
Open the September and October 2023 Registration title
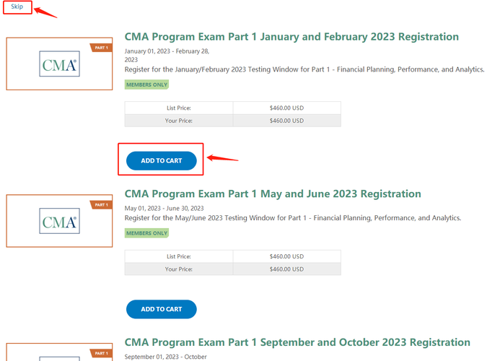click(x=297, y=342)
